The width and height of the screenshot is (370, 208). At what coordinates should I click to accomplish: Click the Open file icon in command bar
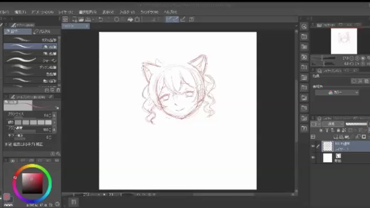pos(81,19)
